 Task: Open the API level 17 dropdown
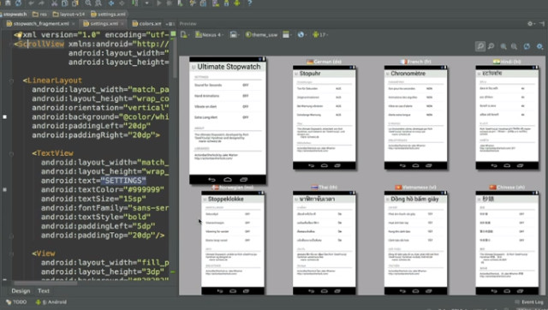tap(319, 34)
